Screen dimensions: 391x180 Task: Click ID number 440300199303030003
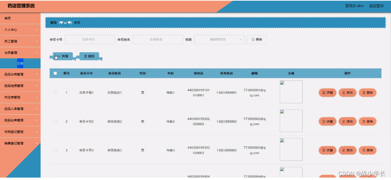[x=199, y=150]
